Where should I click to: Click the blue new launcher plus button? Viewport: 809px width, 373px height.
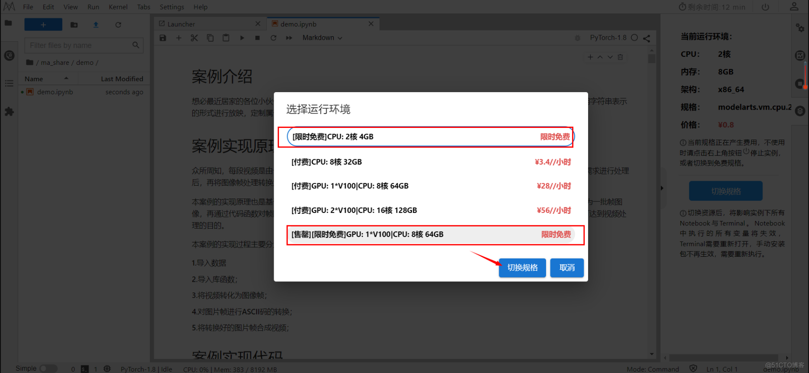click(x=43, y=25)
